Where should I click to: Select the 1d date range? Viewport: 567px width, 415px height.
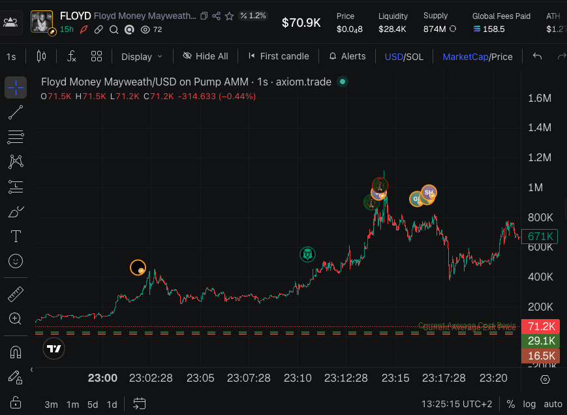[112, 405]
